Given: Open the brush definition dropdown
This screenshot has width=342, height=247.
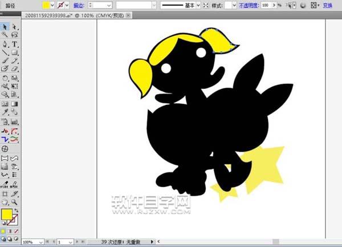Looking at the screenshot, I should tap(154, 5).
